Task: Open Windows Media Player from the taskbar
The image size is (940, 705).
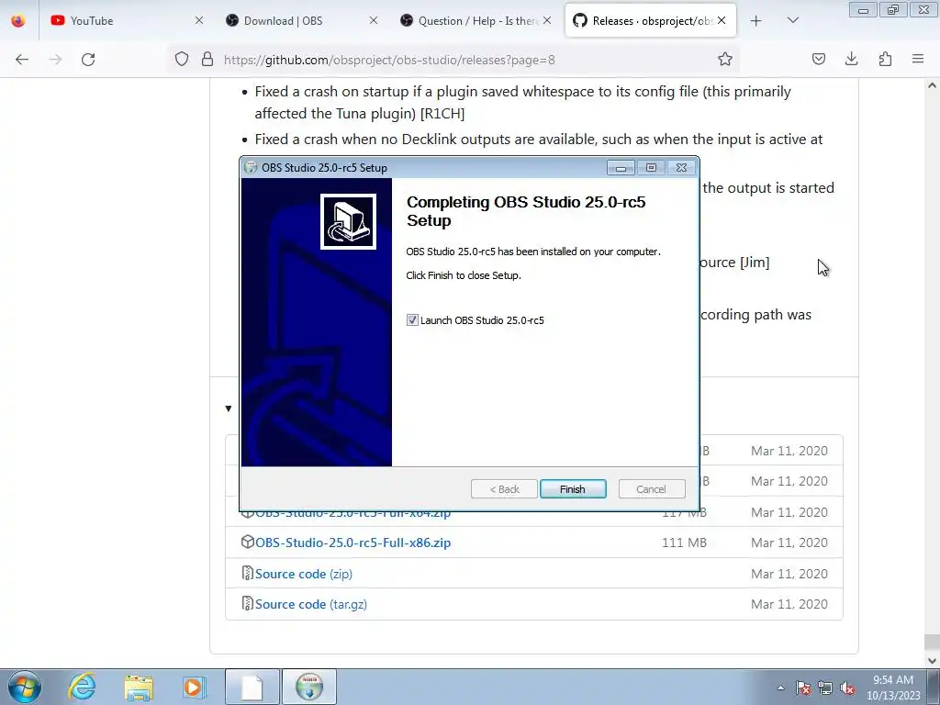Action: pyautogui.click(x=193, y=687)
